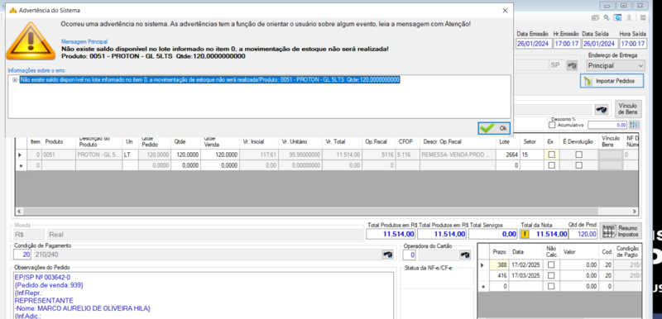Screen dimensions: 662x319
Task: Click the date cell 17/02/2025
Action: (525, 265)
